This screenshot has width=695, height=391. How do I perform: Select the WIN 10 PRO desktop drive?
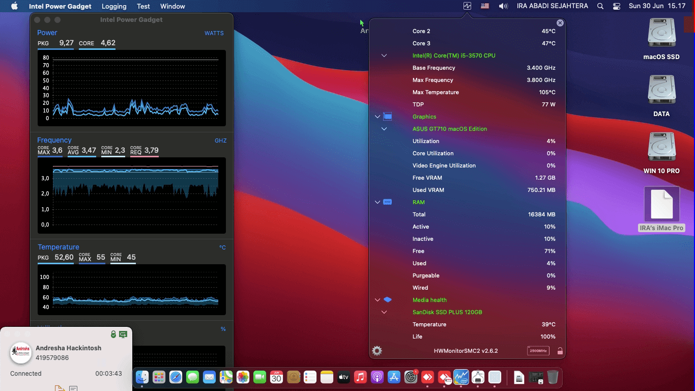point(661,153)
